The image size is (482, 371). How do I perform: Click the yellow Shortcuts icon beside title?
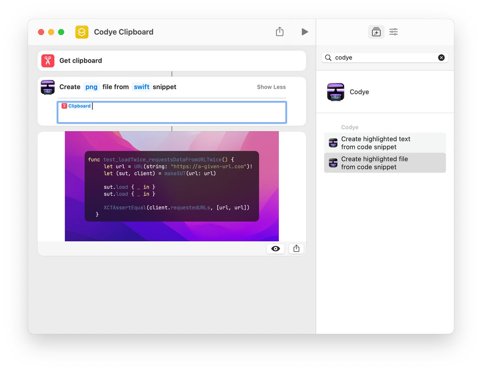[x=82, y=32]
